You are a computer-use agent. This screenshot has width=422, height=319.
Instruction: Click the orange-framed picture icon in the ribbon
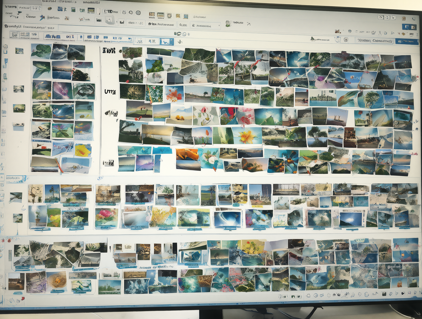tap(152, 14)
